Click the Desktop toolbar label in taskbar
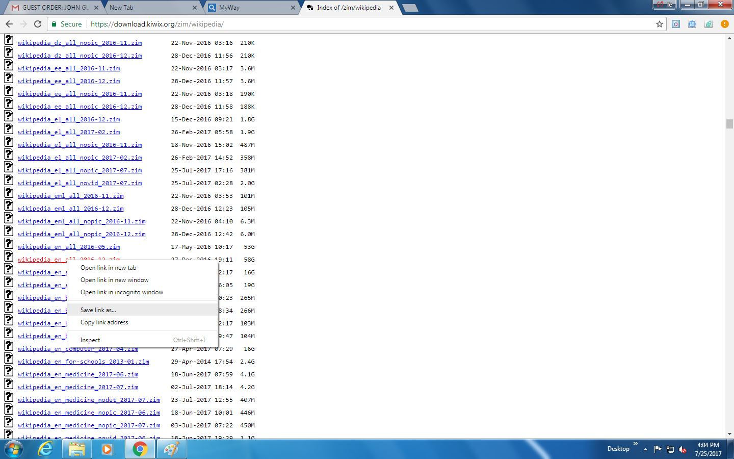Image resolution: width=734 pixels, height=459 pixels. 618,449
